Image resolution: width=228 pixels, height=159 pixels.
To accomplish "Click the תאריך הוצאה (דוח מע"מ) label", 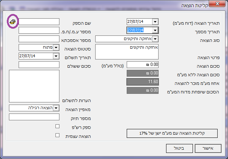I will (196, 23).
